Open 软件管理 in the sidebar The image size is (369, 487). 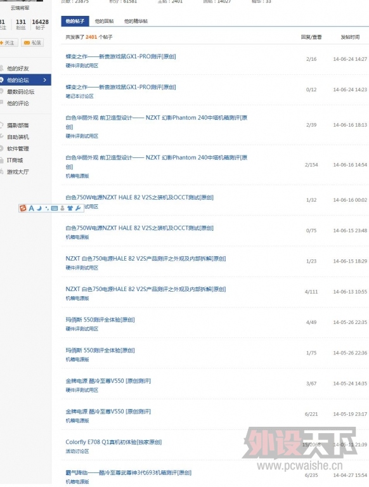18,148
